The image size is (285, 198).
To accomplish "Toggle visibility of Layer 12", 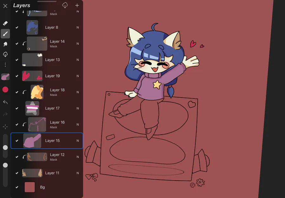I will point(17,157).
